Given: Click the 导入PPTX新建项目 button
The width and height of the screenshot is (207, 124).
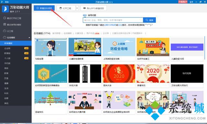Looking at the screenshot, I should tap(93, 8).
